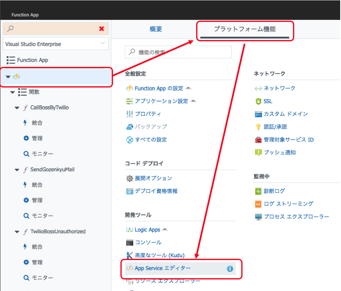Click the プロパティ bars icon
Image resolution: width=341 pixels, height=291 pixels.
coord(130,114)
